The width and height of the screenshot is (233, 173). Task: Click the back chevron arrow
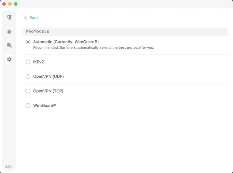[26, 18]
